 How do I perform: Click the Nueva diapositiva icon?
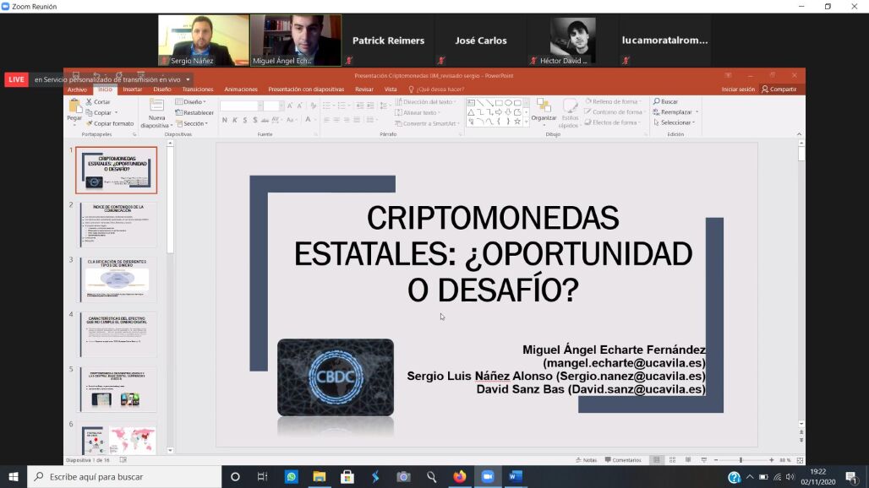(156, 108)
